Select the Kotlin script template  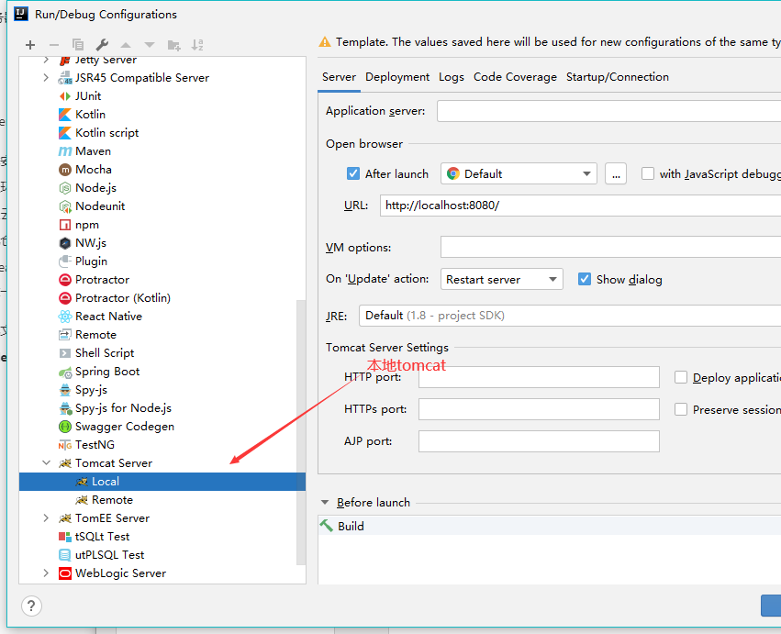[x=106, y=133]
